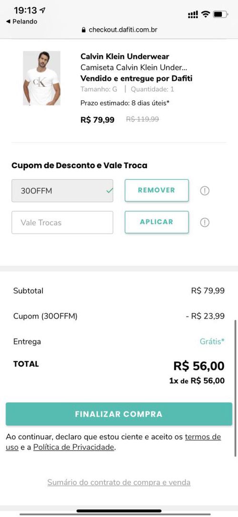Tap the page scrollbar on right edge

pyautogui.click(x=235, y=388)
